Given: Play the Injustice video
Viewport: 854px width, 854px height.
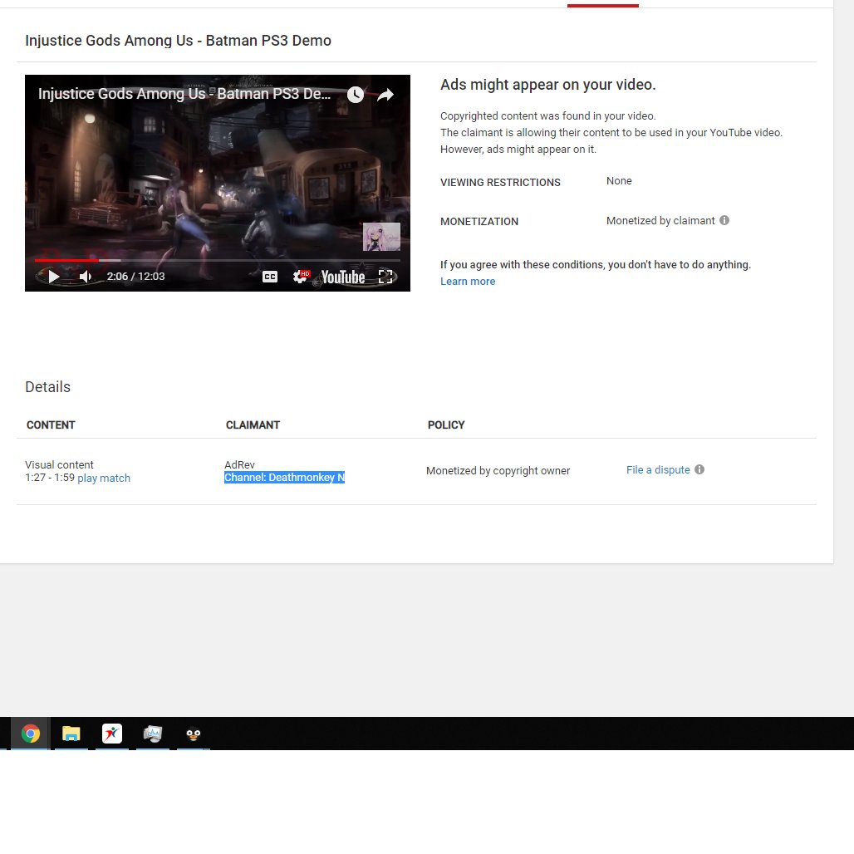Looking at the screenshot, I should (53, 277).
